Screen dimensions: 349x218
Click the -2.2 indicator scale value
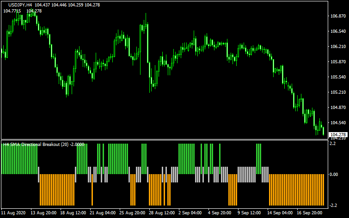pos(333,205)
